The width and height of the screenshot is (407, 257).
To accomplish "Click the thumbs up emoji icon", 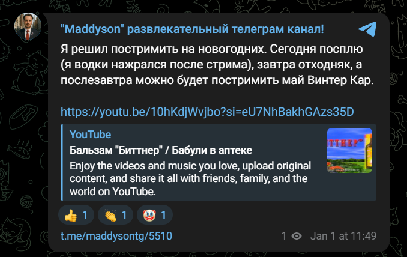I will click(x=71, y=215).
